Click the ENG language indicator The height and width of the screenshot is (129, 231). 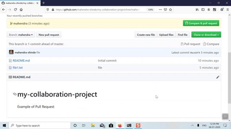tap(204, 125)
